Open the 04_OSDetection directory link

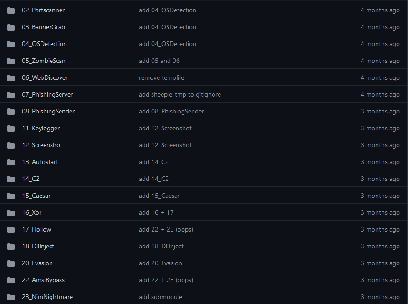pos(44,44)
